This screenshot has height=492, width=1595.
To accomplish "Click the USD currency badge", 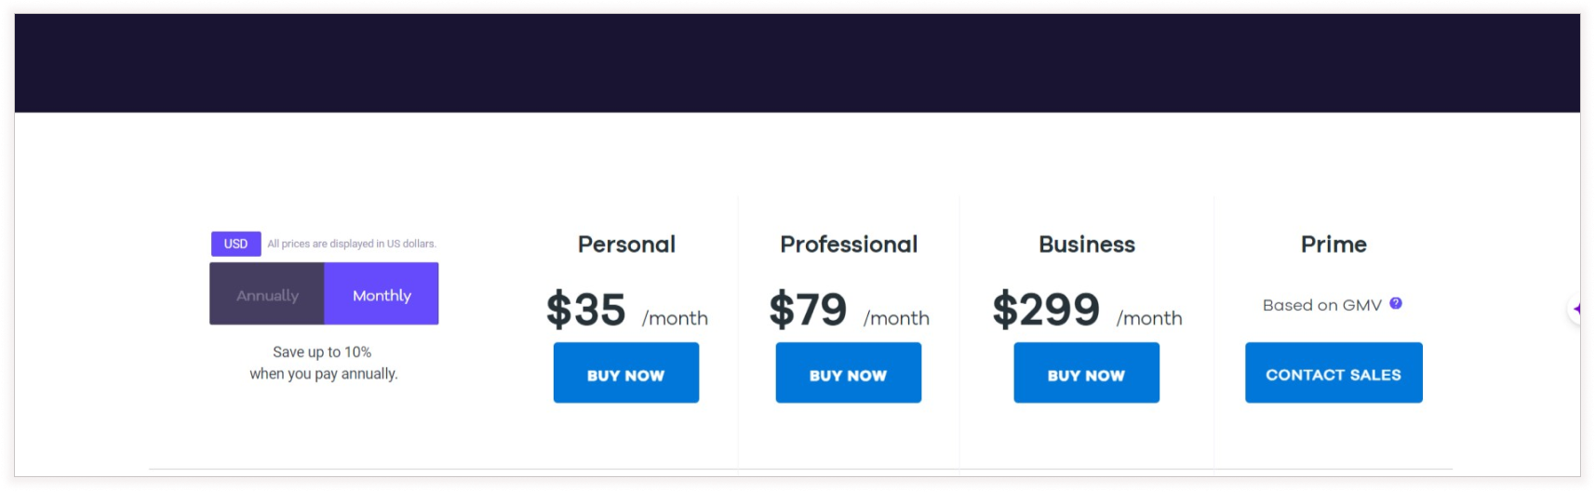I will [x=235, y=244].
